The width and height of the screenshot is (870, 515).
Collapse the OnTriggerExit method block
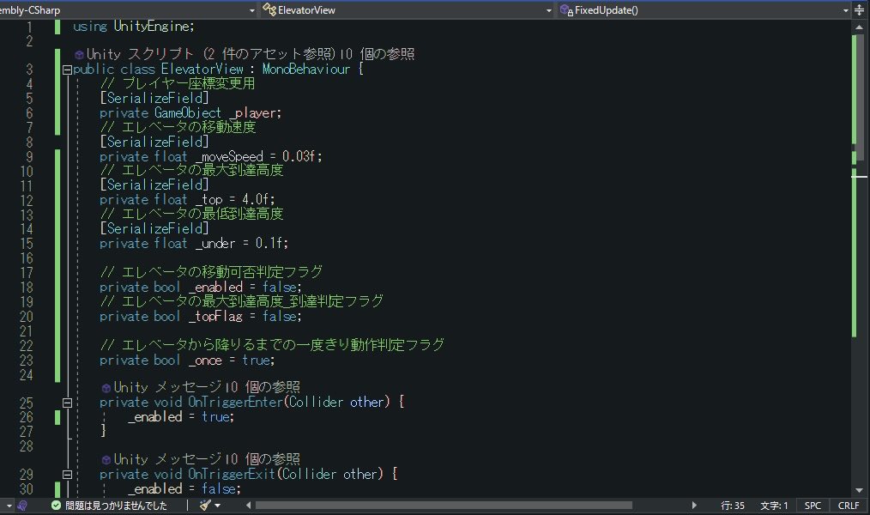pos(67,475)
